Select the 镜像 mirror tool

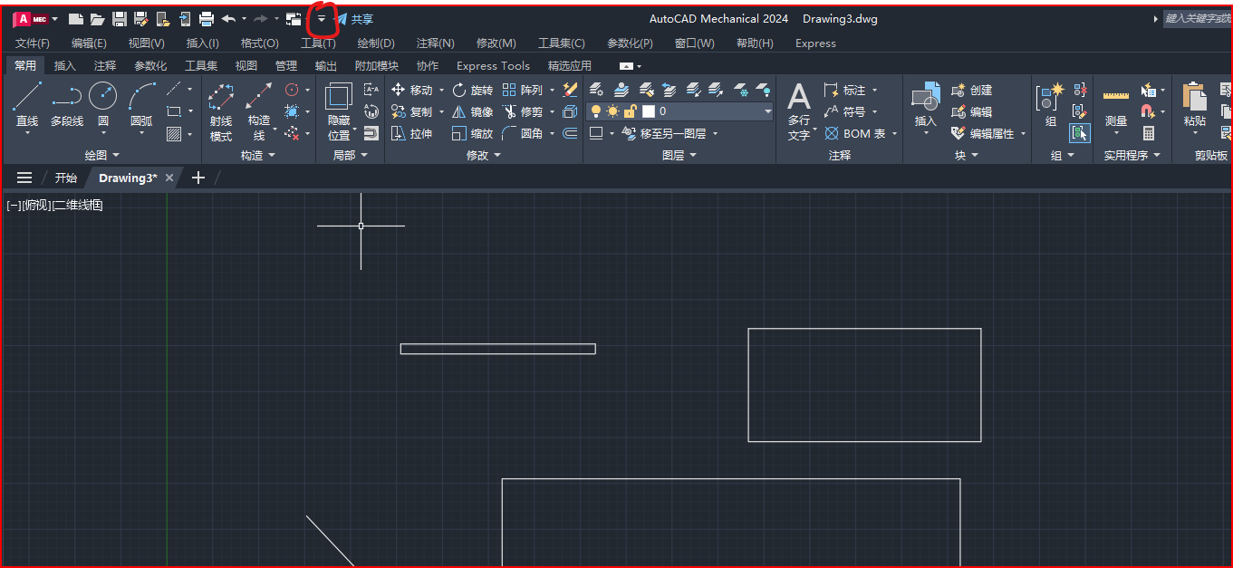[472, 111]
